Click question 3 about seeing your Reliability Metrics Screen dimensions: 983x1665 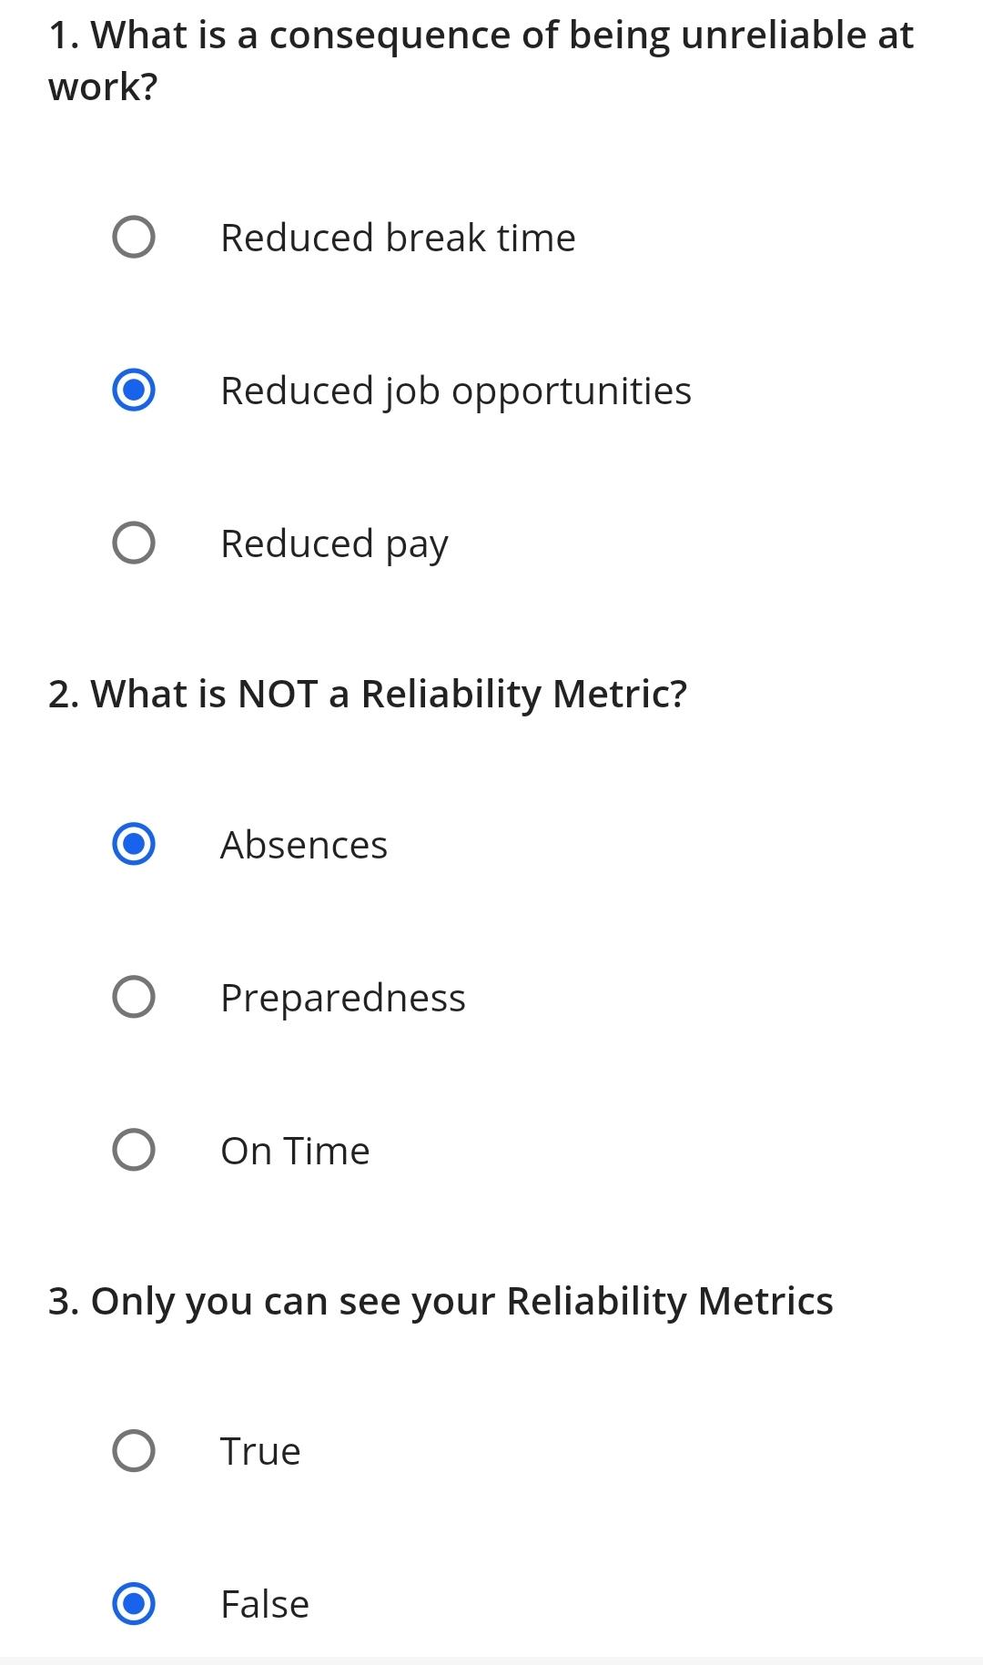click(x=441, y=1301)
